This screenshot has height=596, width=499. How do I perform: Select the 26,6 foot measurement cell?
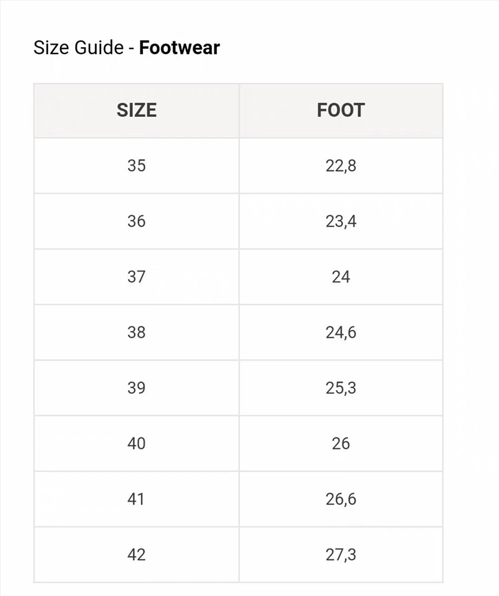pyautogui.click(x=341, y=499)
